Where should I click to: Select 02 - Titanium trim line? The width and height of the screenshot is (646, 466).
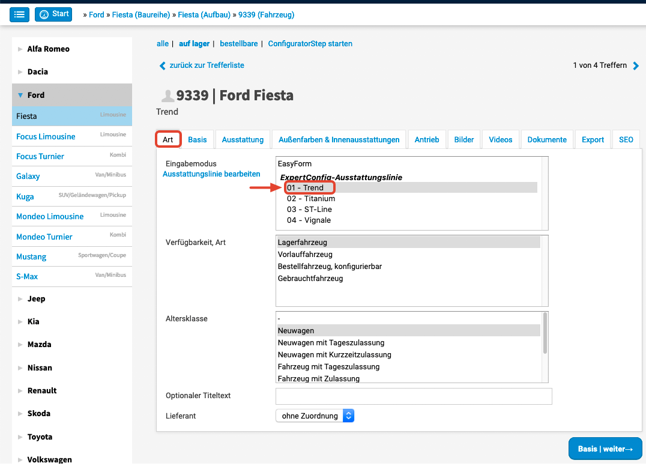310,199
